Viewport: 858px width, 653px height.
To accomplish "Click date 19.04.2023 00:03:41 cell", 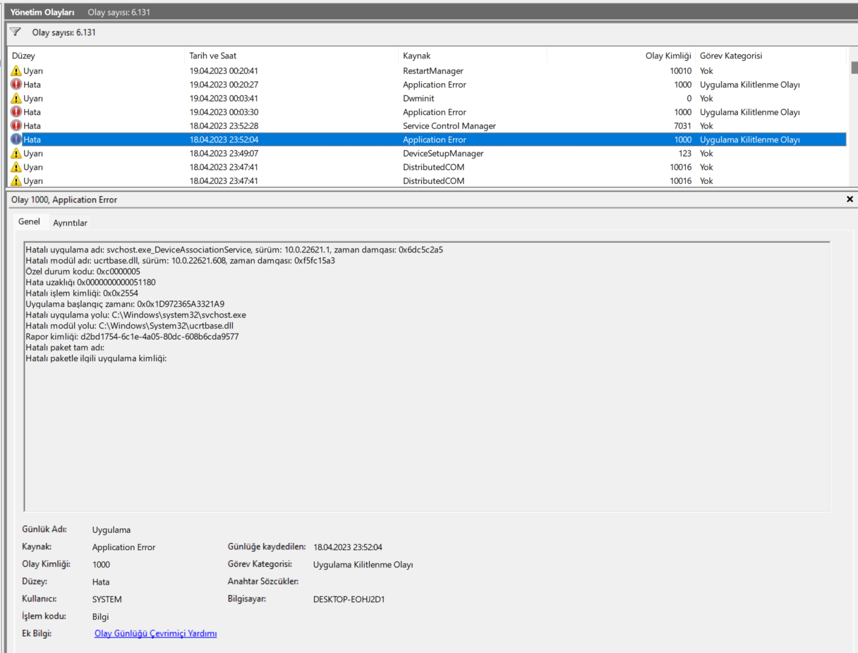I will [224, 98].
